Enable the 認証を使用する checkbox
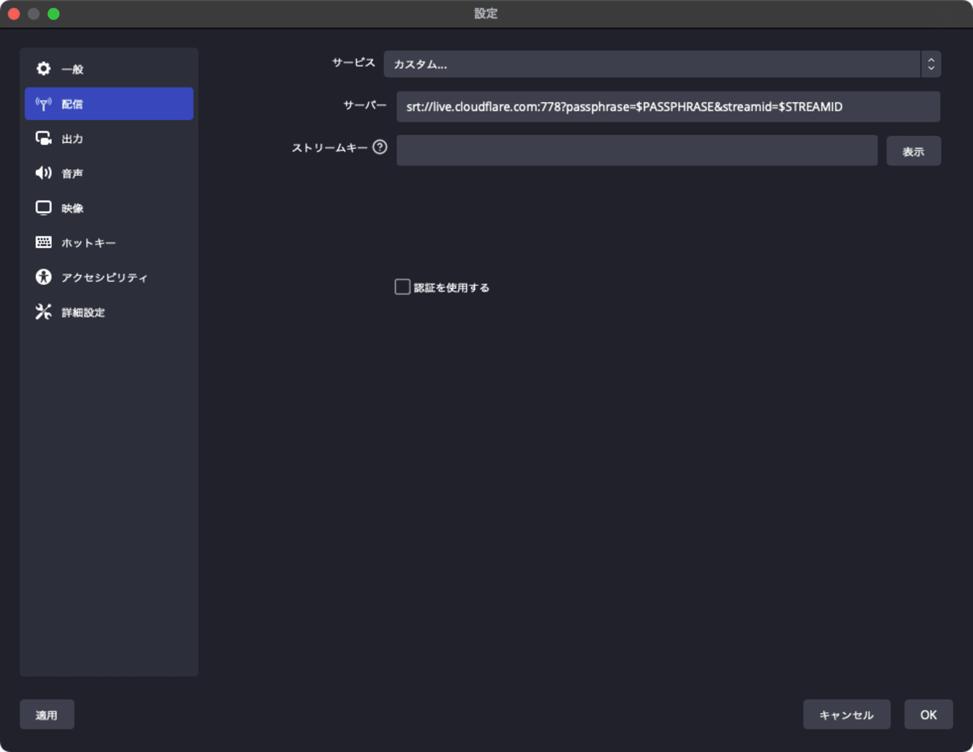 (402, 287)
